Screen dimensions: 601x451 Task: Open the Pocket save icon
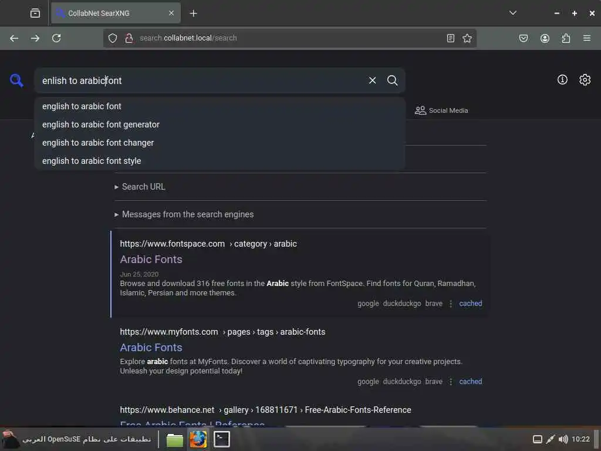(524, 38)
